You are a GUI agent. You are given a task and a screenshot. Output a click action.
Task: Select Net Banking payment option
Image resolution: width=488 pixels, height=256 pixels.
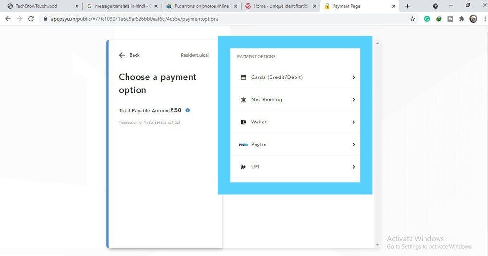pos(295,100)
